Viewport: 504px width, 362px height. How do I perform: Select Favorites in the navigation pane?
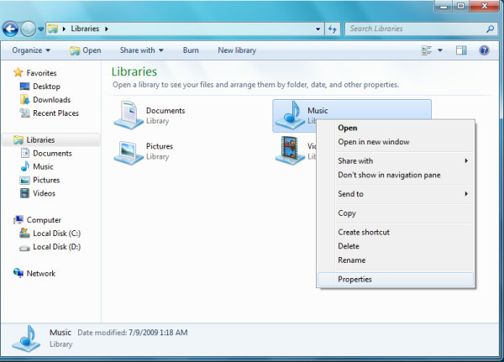[x=41, y=73]
